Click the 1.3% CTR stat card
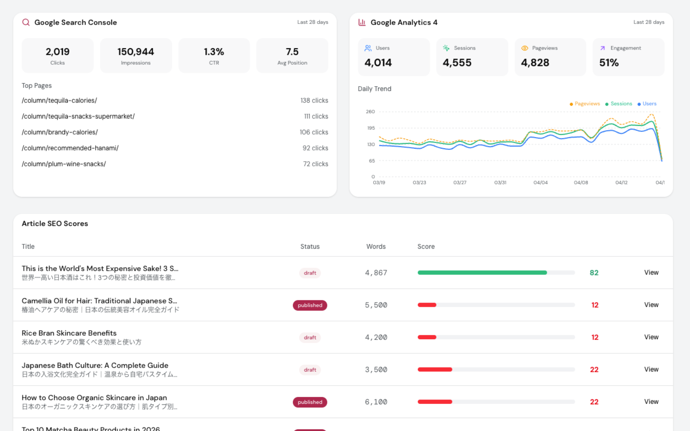The height and width of the screenshot is (431, 690). click(x=214, y=56)
